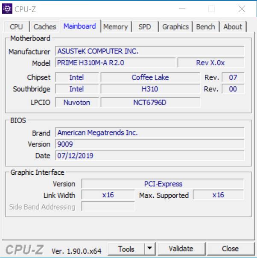Click the Ver. 1.90.0.x64 version text

click(x=76, y=251)
